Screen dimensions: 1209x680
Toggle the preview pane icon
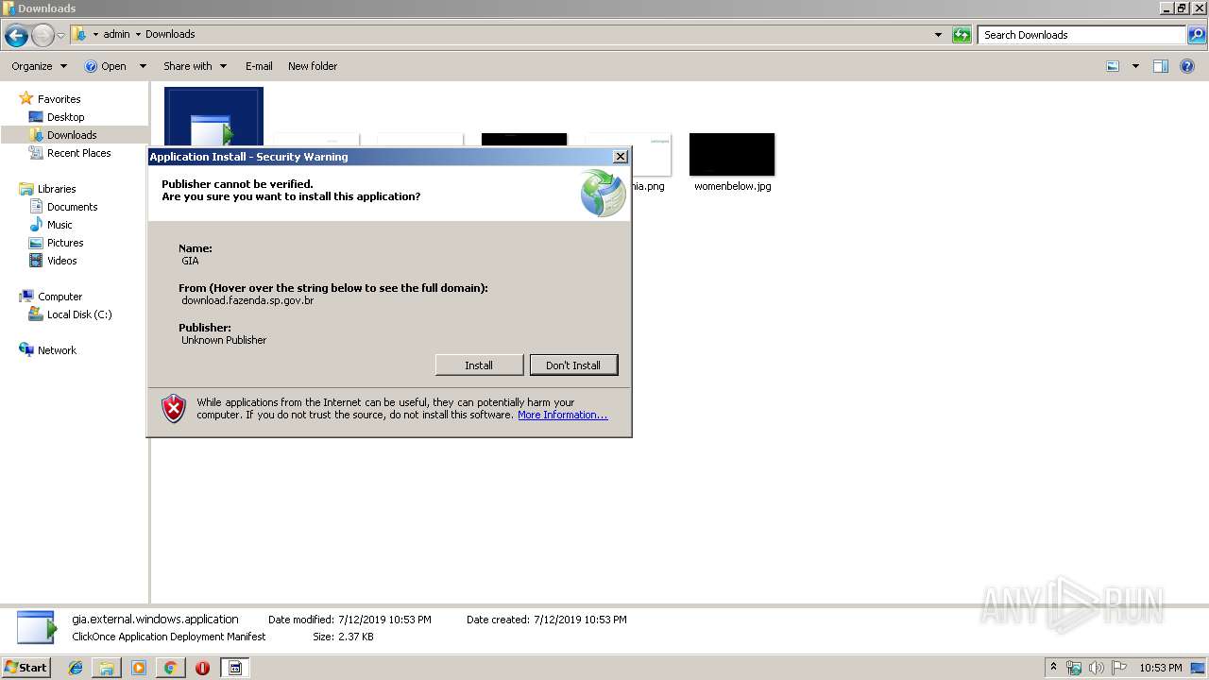click(1161, 66)
